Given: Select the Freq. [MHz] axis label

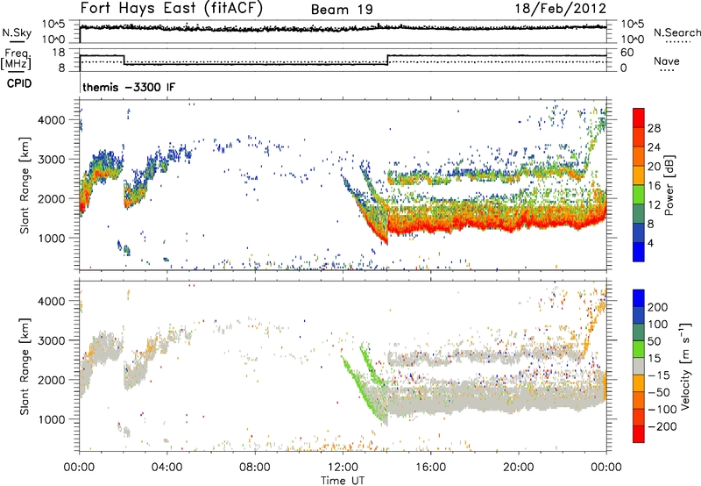Looking at the screenshot, I should tap(16, 59).
